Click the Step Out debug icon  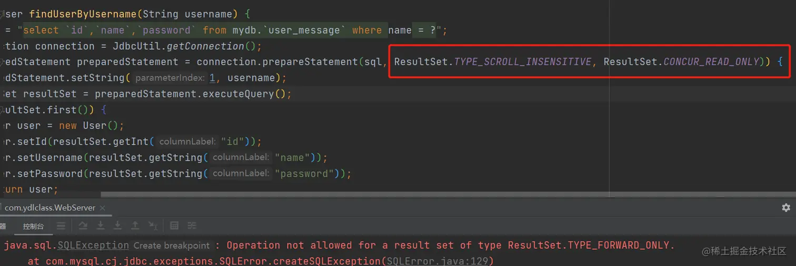(135, 226)
